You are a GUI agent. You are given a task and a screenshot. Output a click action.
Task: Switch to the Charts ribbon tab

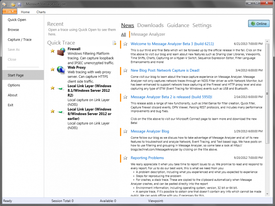(x=41, y=12)
